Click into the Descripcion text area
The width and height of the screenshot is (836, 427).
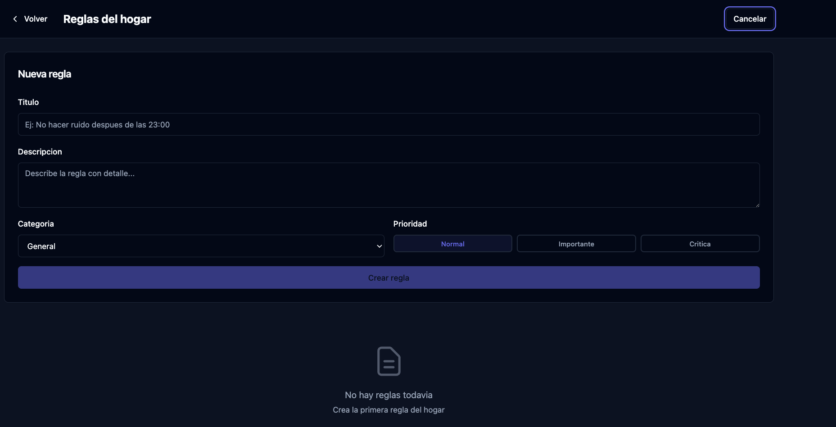389,185
